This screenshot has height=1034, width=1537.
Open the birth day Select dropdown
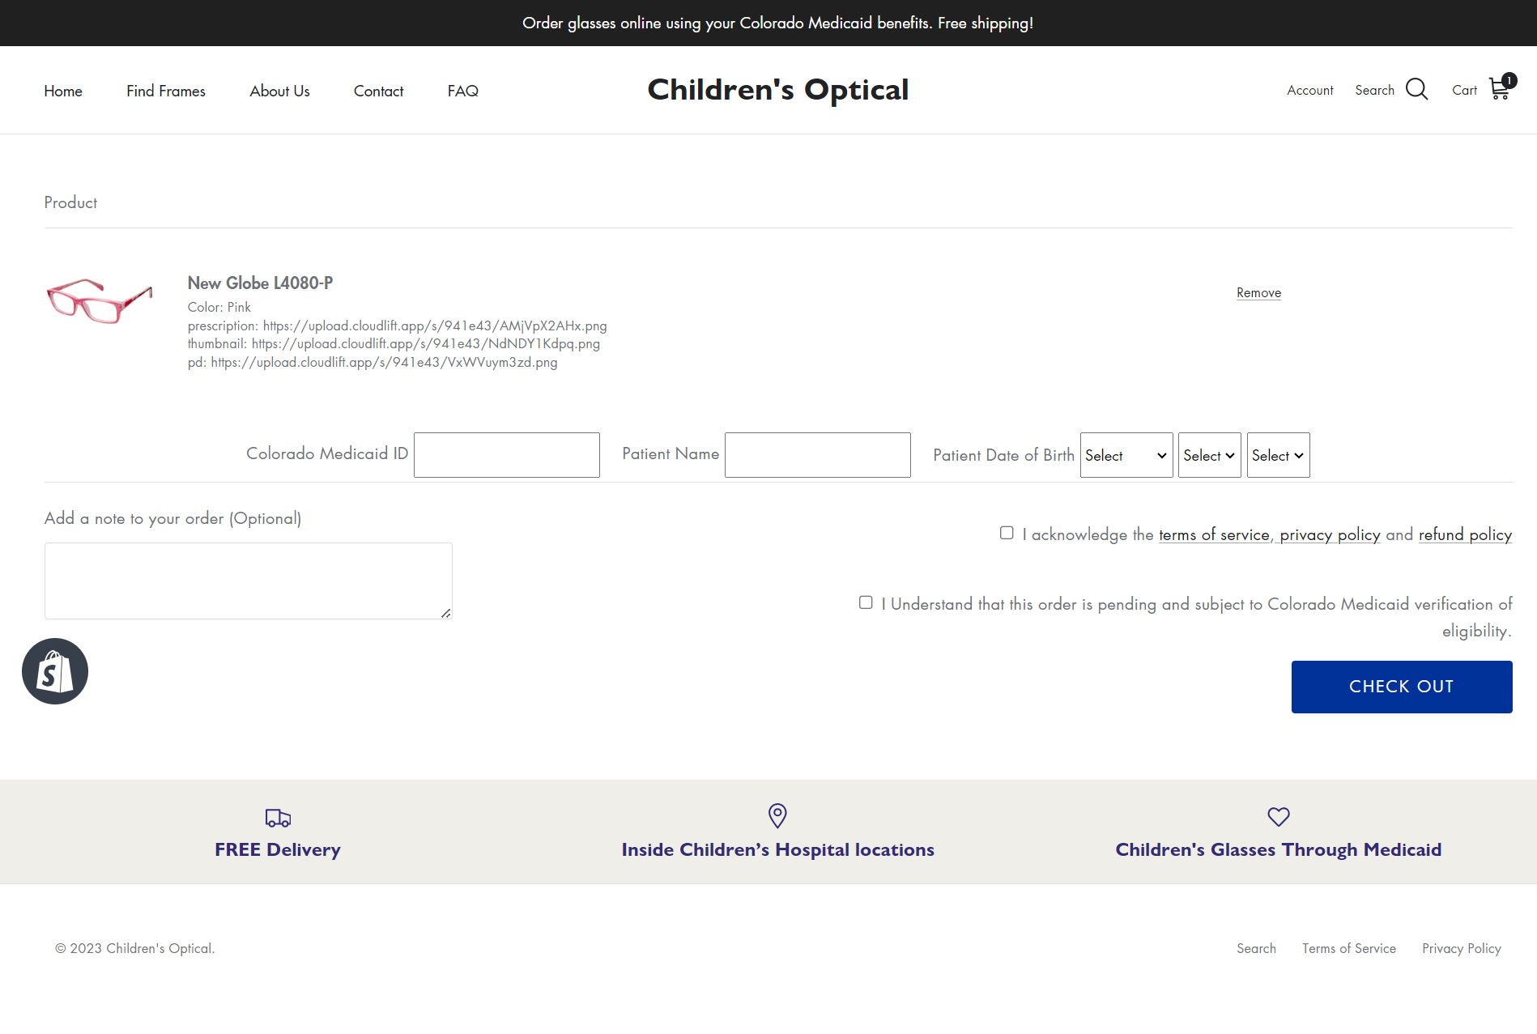click(x=1209, y=455)
